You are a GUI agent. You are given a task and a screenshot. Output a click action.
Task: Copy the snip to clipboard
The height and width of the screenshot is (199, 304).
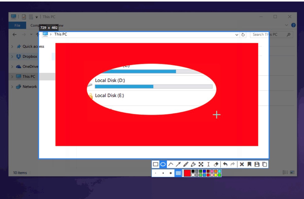(x=265, y=164)
